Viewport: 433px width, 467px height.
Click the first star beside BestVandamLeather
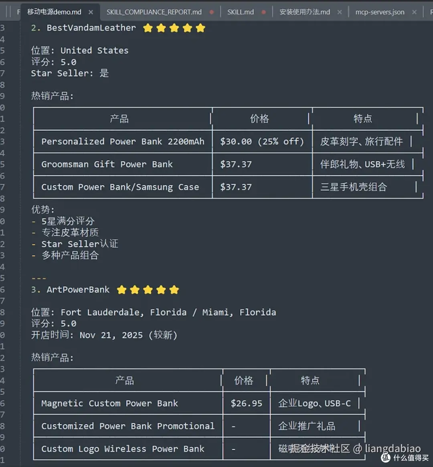point(148,28)
